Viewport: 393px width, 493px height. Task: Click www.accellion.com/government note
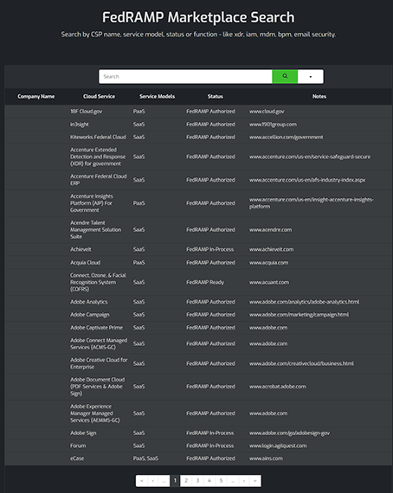286,137
